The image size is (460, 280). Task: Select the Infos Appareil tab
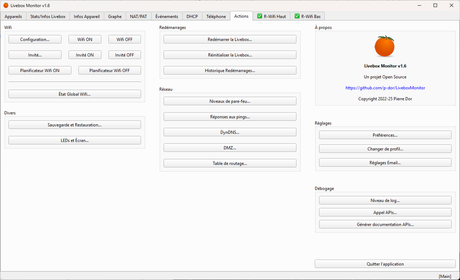pyautogui.click(x=87, y=16)
